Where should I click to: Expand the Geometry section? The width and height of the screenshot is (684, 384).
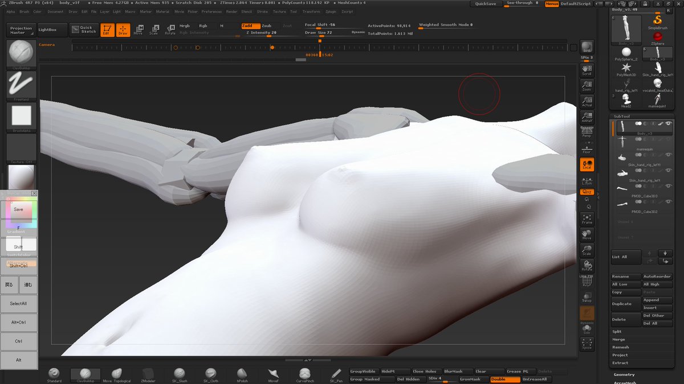pos(625,374)
